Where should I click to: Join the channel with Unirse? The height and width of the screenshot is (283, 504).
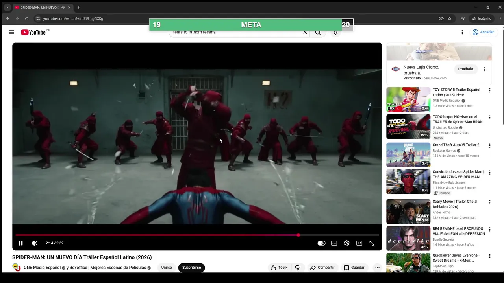[x=167, y=268]
